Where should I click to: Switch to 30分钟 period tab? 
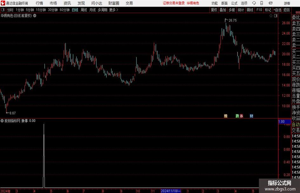[x=53, y=10]
